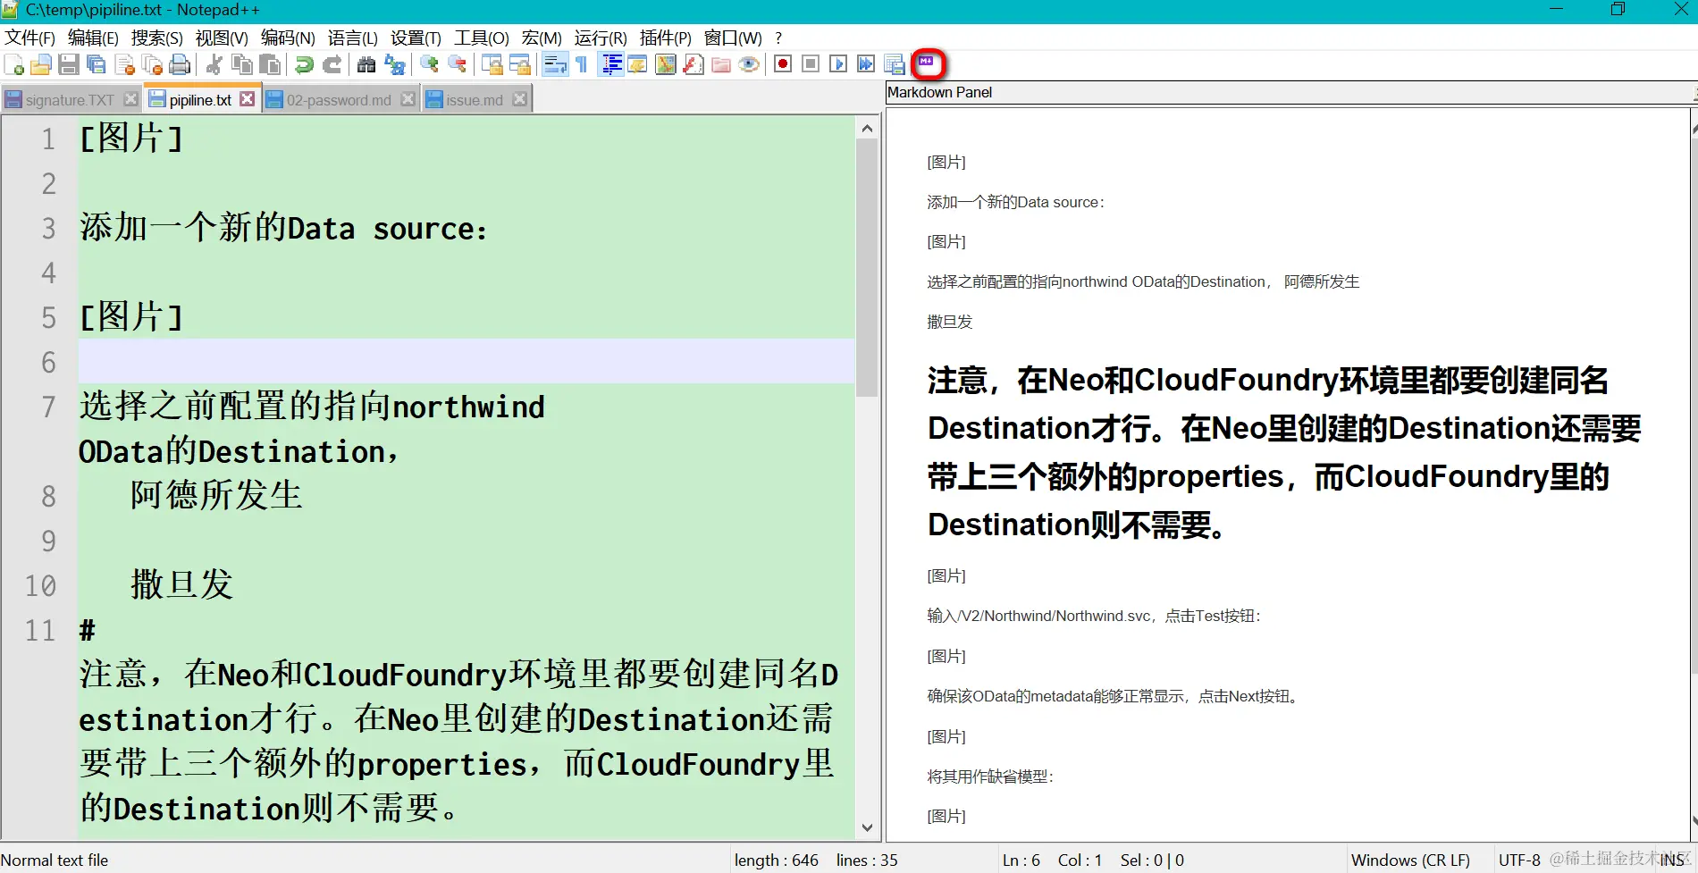
Task: Open the user defined language icon
Action: tap(638, 64)
